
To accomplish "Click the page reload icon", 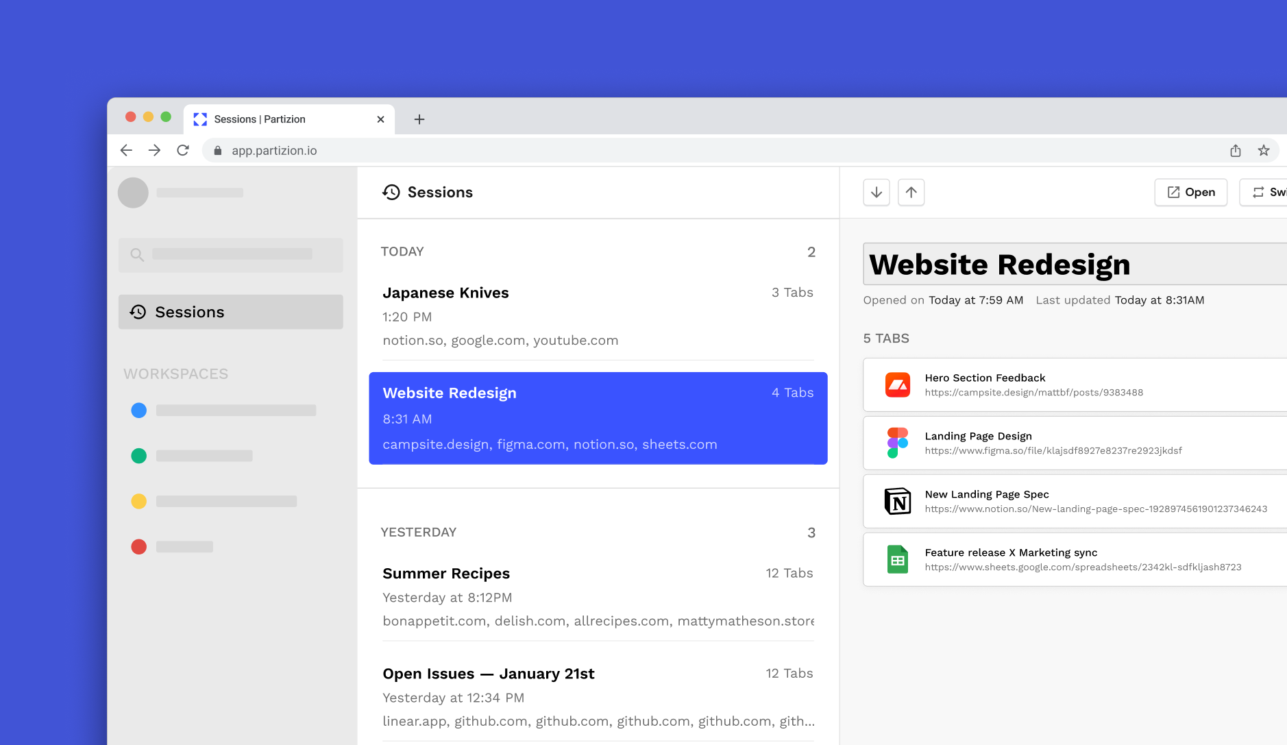I will tap(183, 149).
